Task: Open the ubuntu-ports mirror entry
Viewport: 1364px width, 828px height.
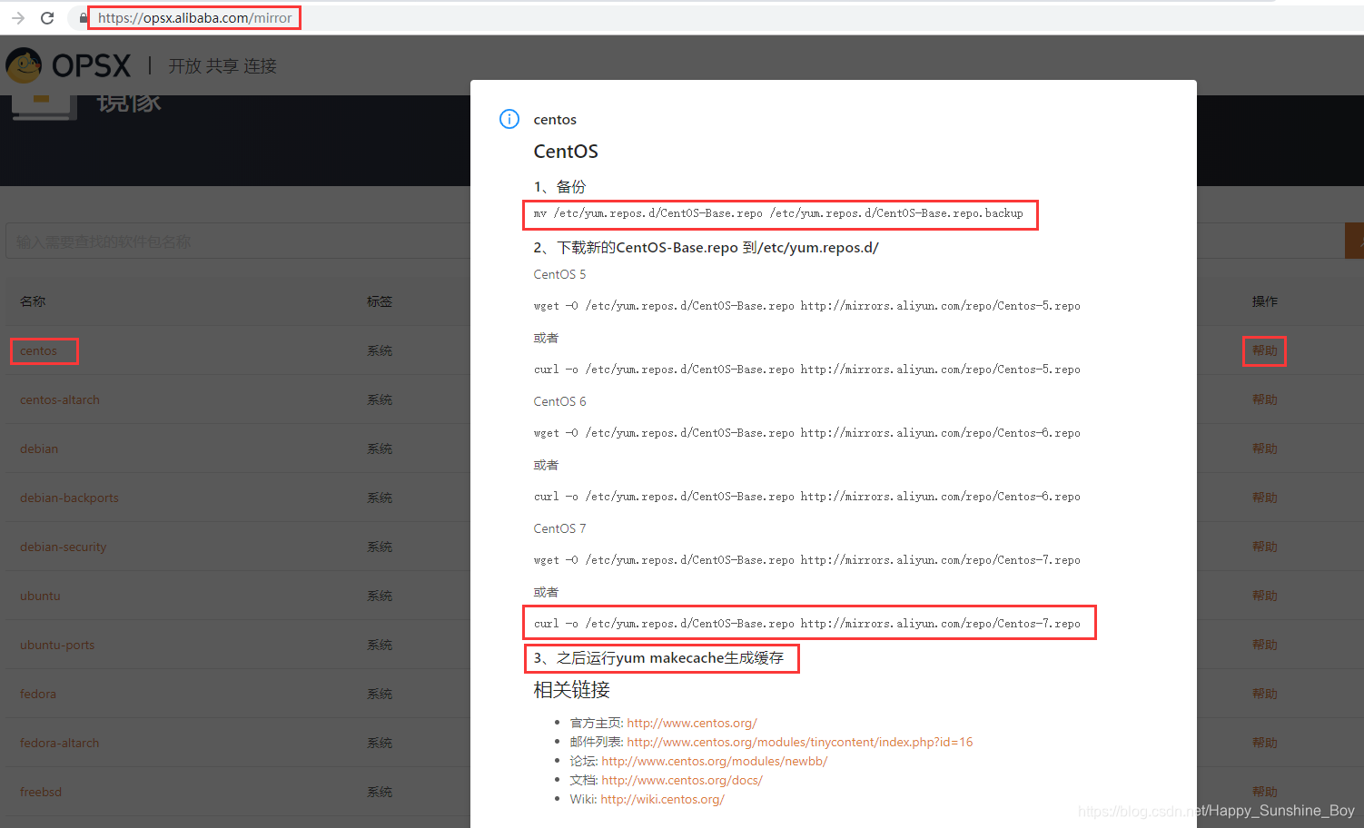Action: point(57,645)
